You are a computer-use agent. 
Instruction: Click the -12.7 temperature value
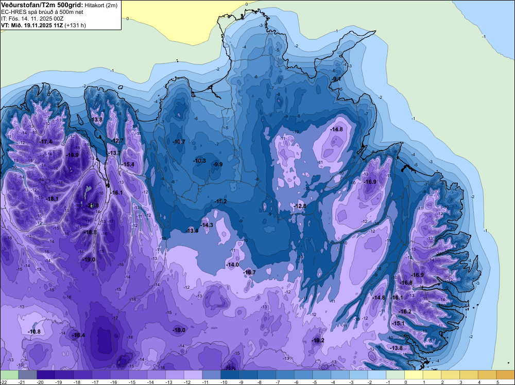pyautogui.click(x=117, y=141)
